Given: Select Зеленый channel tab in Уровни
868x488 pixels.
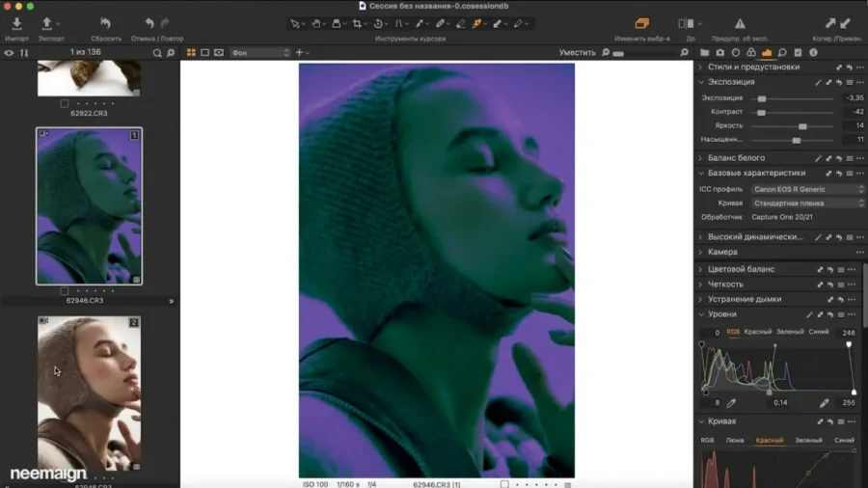Looking at the screenshot, I should tap(790, 332).
